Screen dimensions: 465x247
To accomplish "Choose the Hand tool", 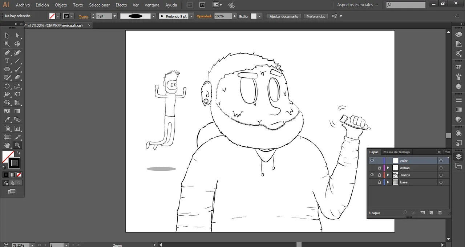I will (7, 145).
